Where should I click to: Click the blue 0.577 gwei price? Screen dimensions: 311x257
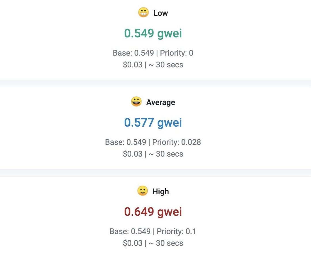[x=153, y=123]
